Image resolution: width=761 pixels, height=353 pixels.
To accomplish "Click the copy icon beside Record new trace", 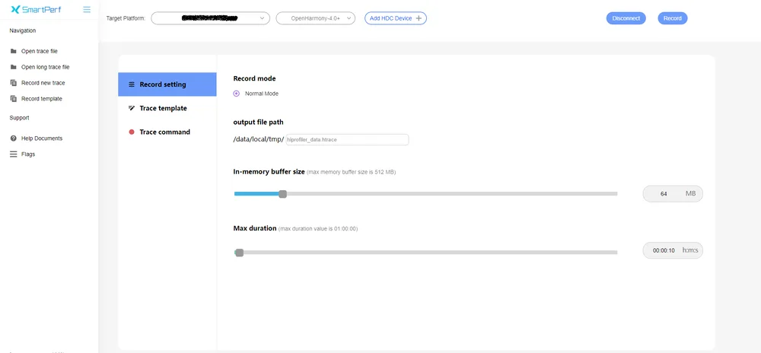I will coord(14,83).
